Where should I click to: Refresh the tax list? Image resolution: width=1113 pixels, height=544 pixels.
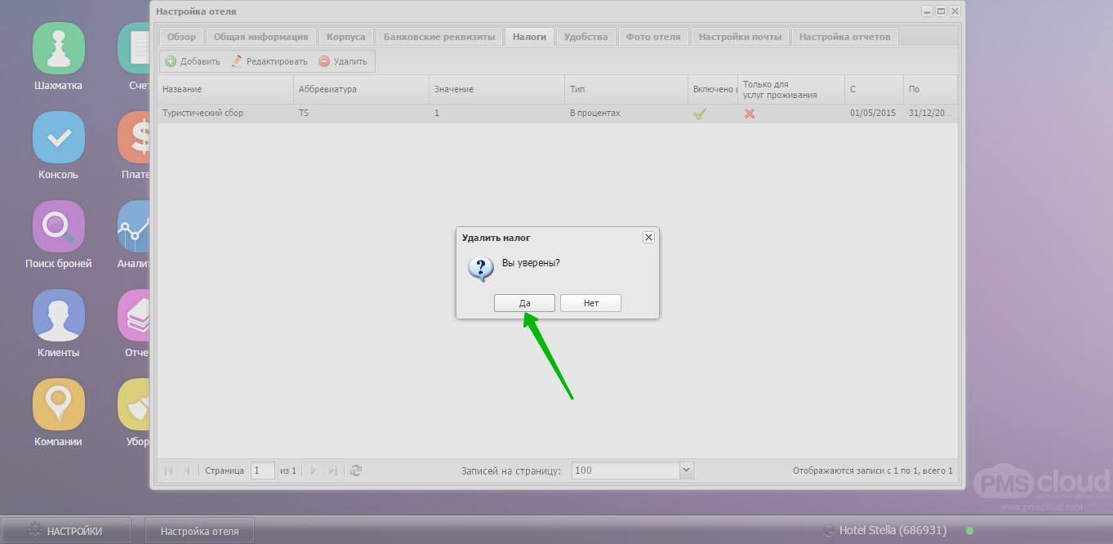(356, 470)
